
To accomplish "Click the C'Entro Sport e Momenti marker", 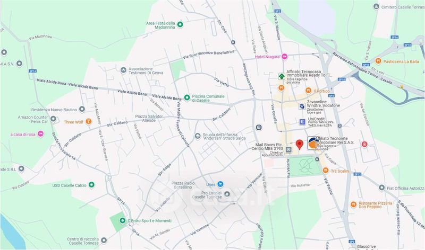I will (123, 221).
